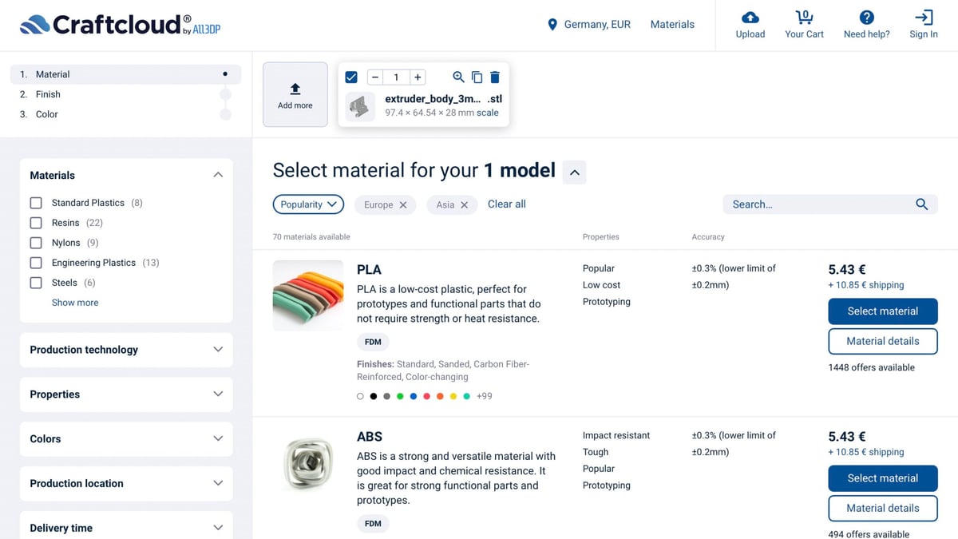Open Material details for PLA
Image resolution: width=958 pixels, height=539 pixels.
[883, 341]
